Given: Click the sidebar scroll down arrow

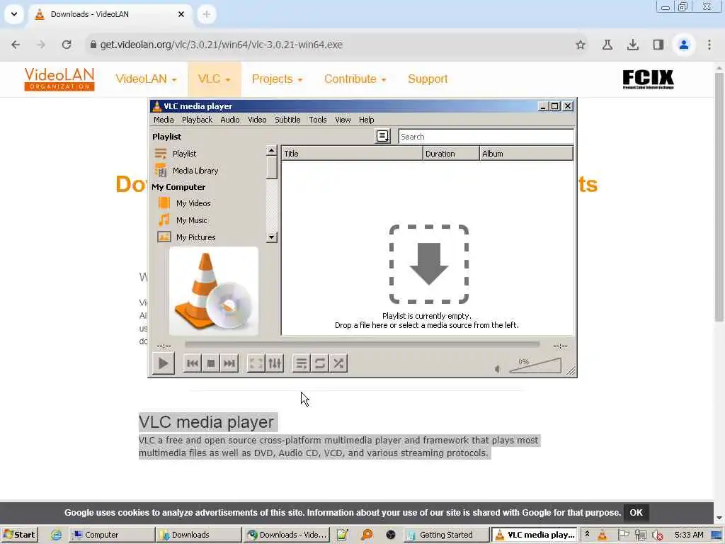Looking at the screenshot, I should [x=272, y=237].
